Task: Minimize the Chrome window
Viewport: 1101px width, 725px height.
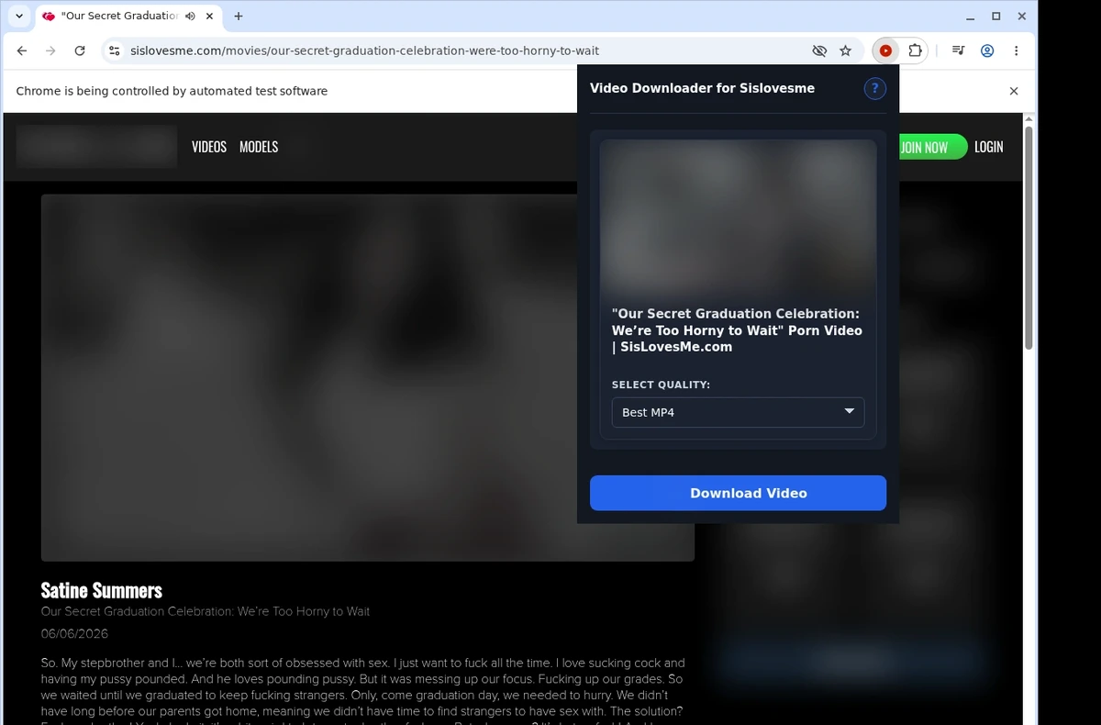Action: [971, 17]
